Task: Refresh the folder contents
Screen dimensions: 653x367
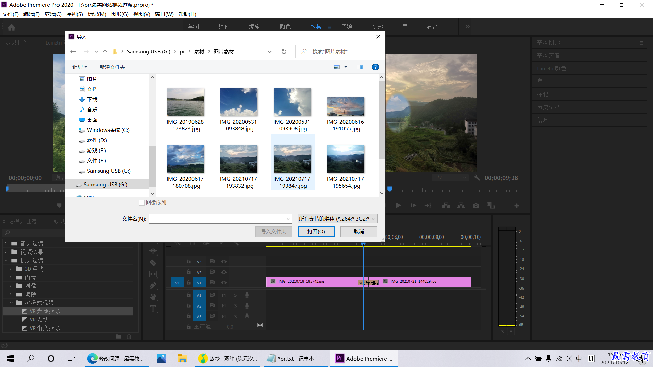Action: (284, 52)
